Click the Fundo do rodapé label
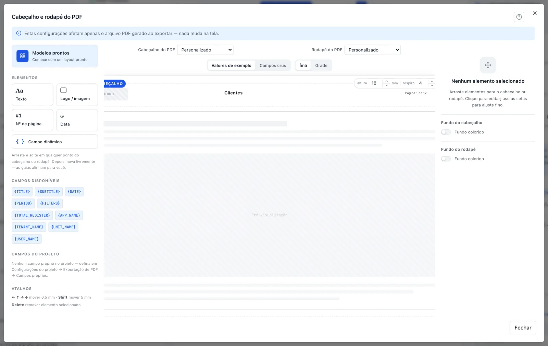Image resolution: width=548 pixels, height=346 pixels. [x=458, y=150]
